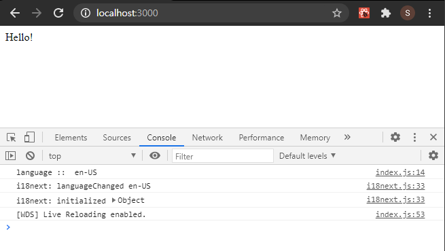Select the '[WDS] Live Reloading enabled.' message
The height and width of the screenshot is (251, 445).
[81, 214]
